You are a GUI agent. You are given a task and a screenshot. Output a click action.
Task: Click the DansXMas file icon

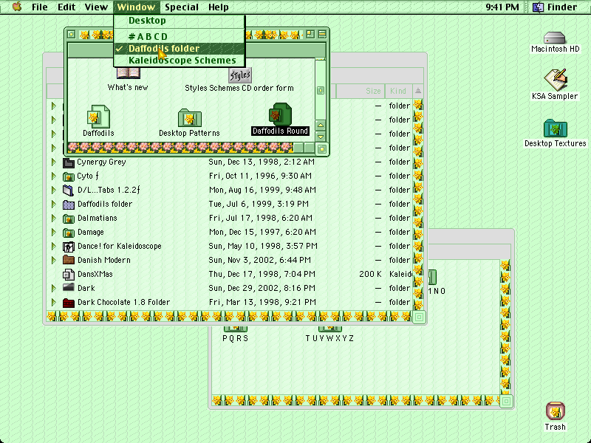pos(68,275)
